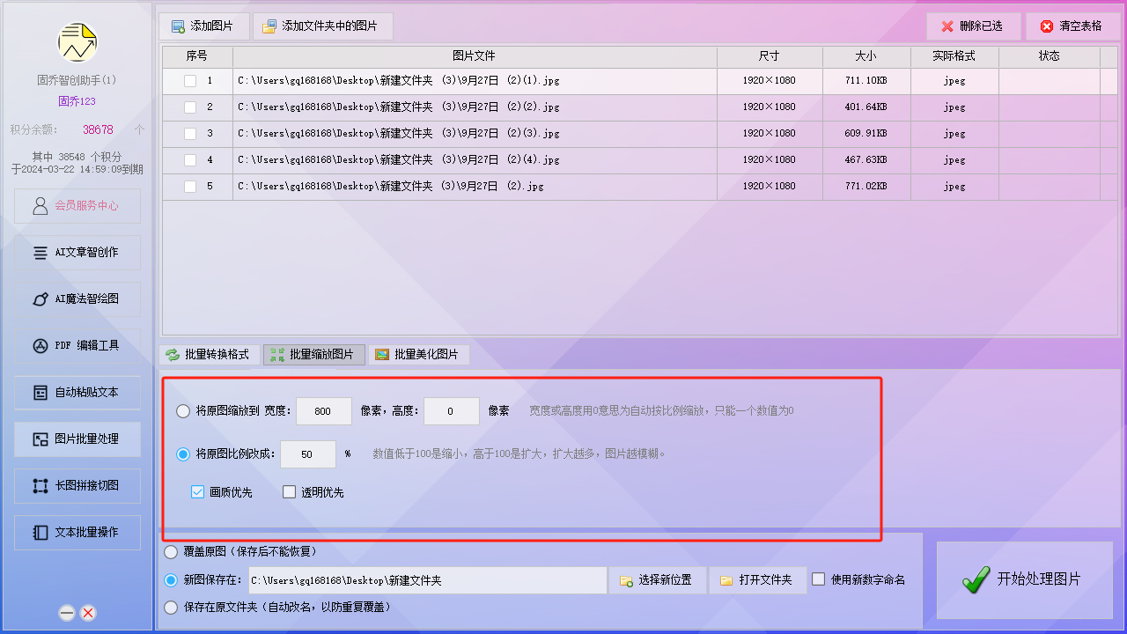1127x634 pixels.
Task: Click the 大小 column header
Action: pos(866,56)
